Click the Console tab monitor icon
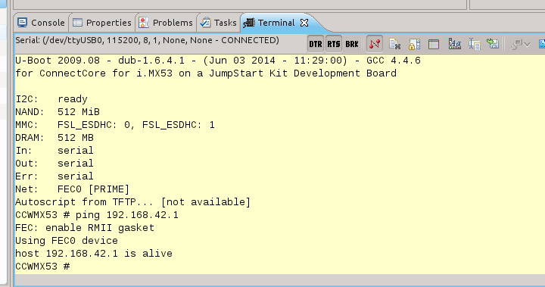Viewport: 545px width, 287px height. [x=22, y=23]
